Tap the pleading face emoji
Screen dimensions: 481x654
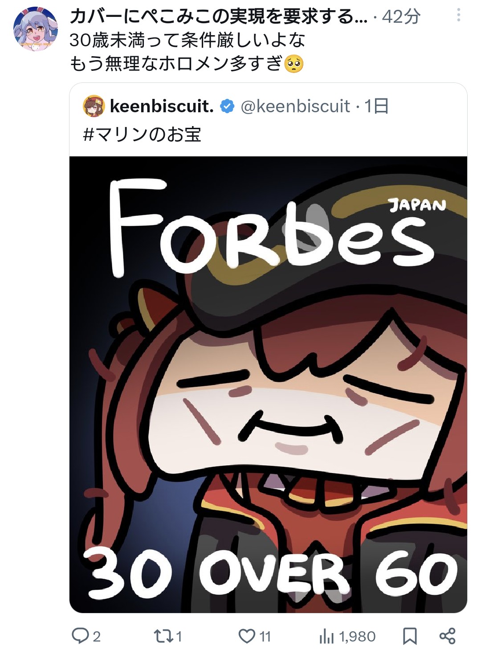(x=293, y=64)
